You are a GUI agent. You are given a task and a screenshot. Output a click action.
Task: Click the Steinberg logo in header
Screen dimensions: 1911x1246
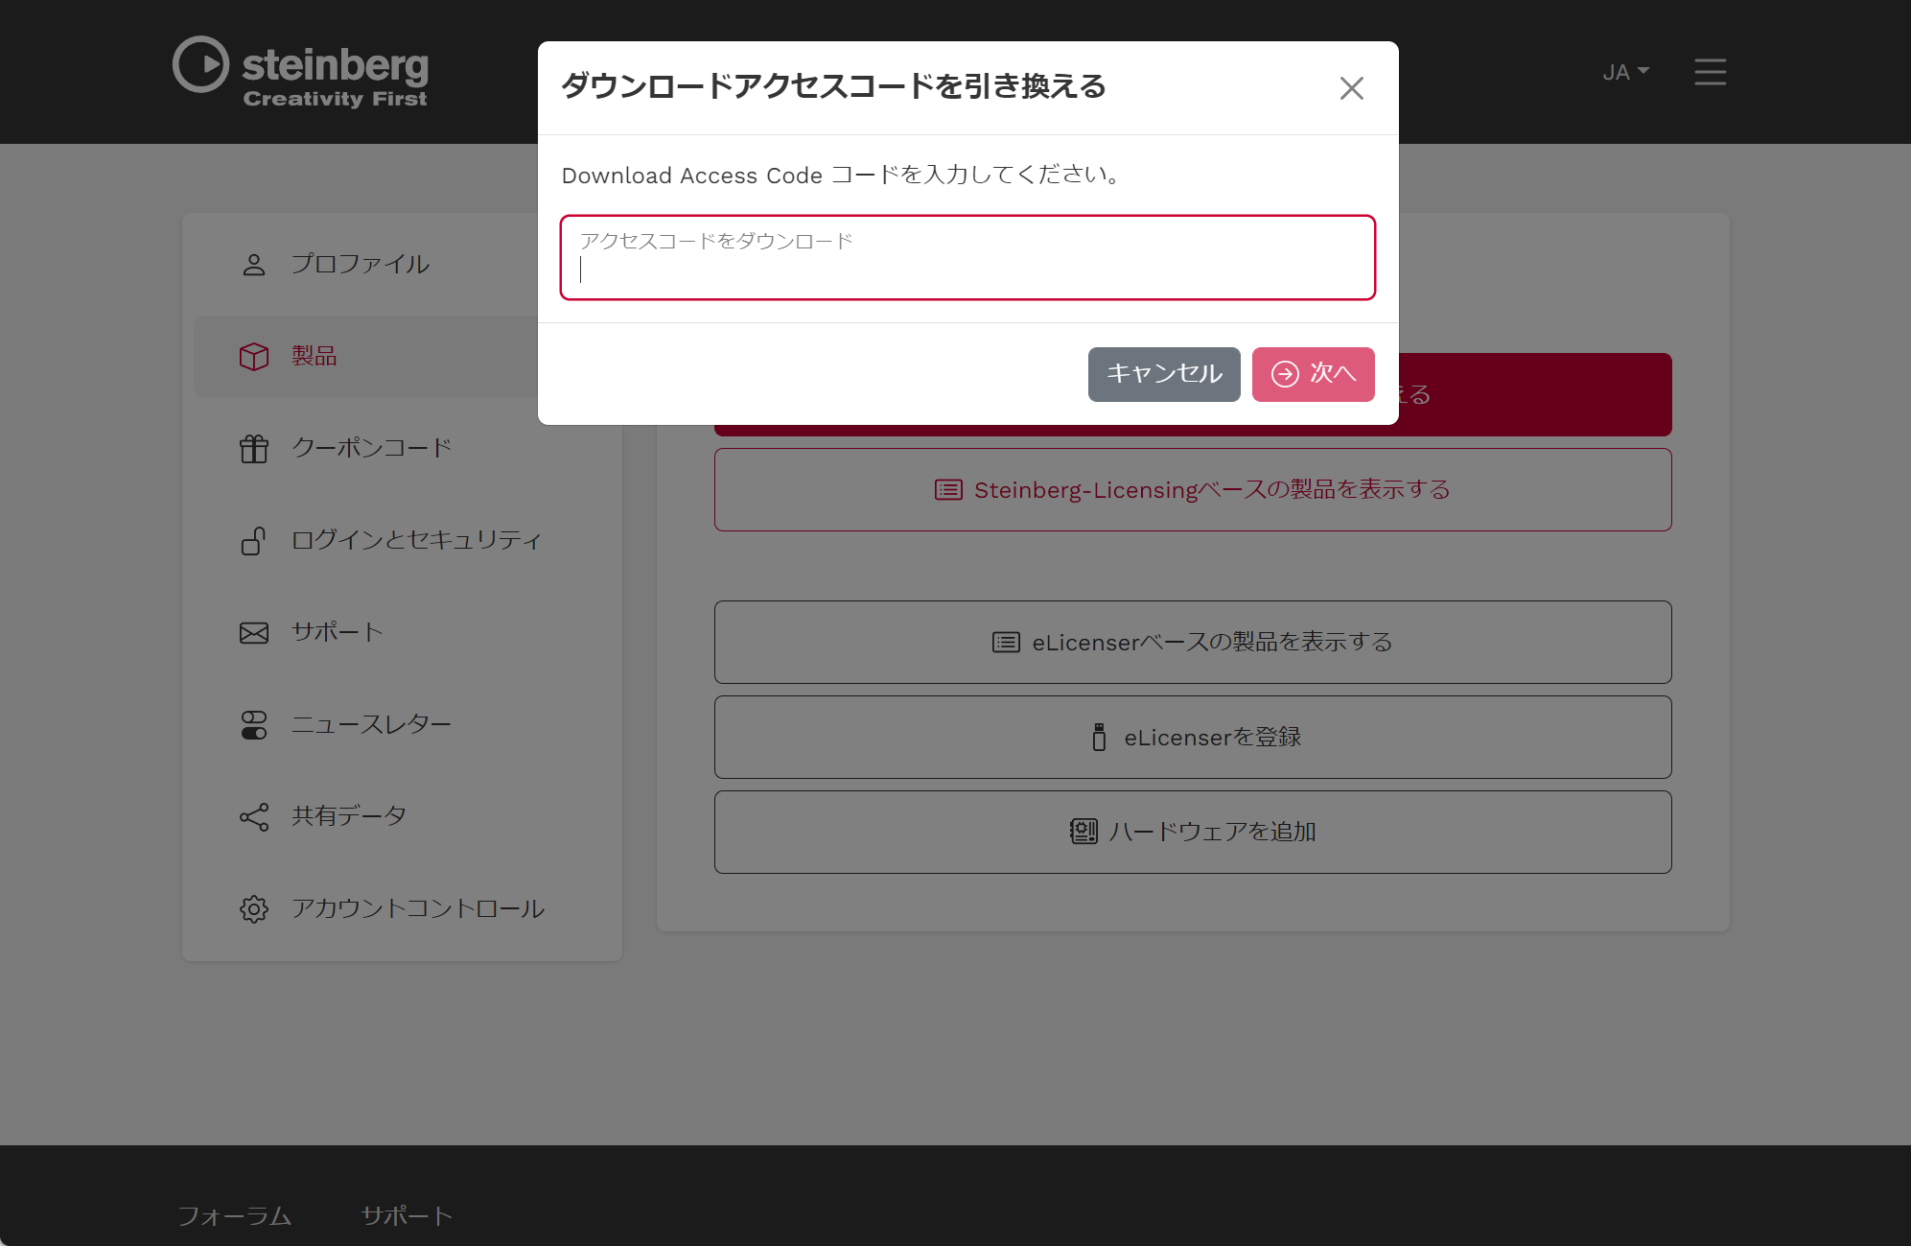[x=300, y=72]
